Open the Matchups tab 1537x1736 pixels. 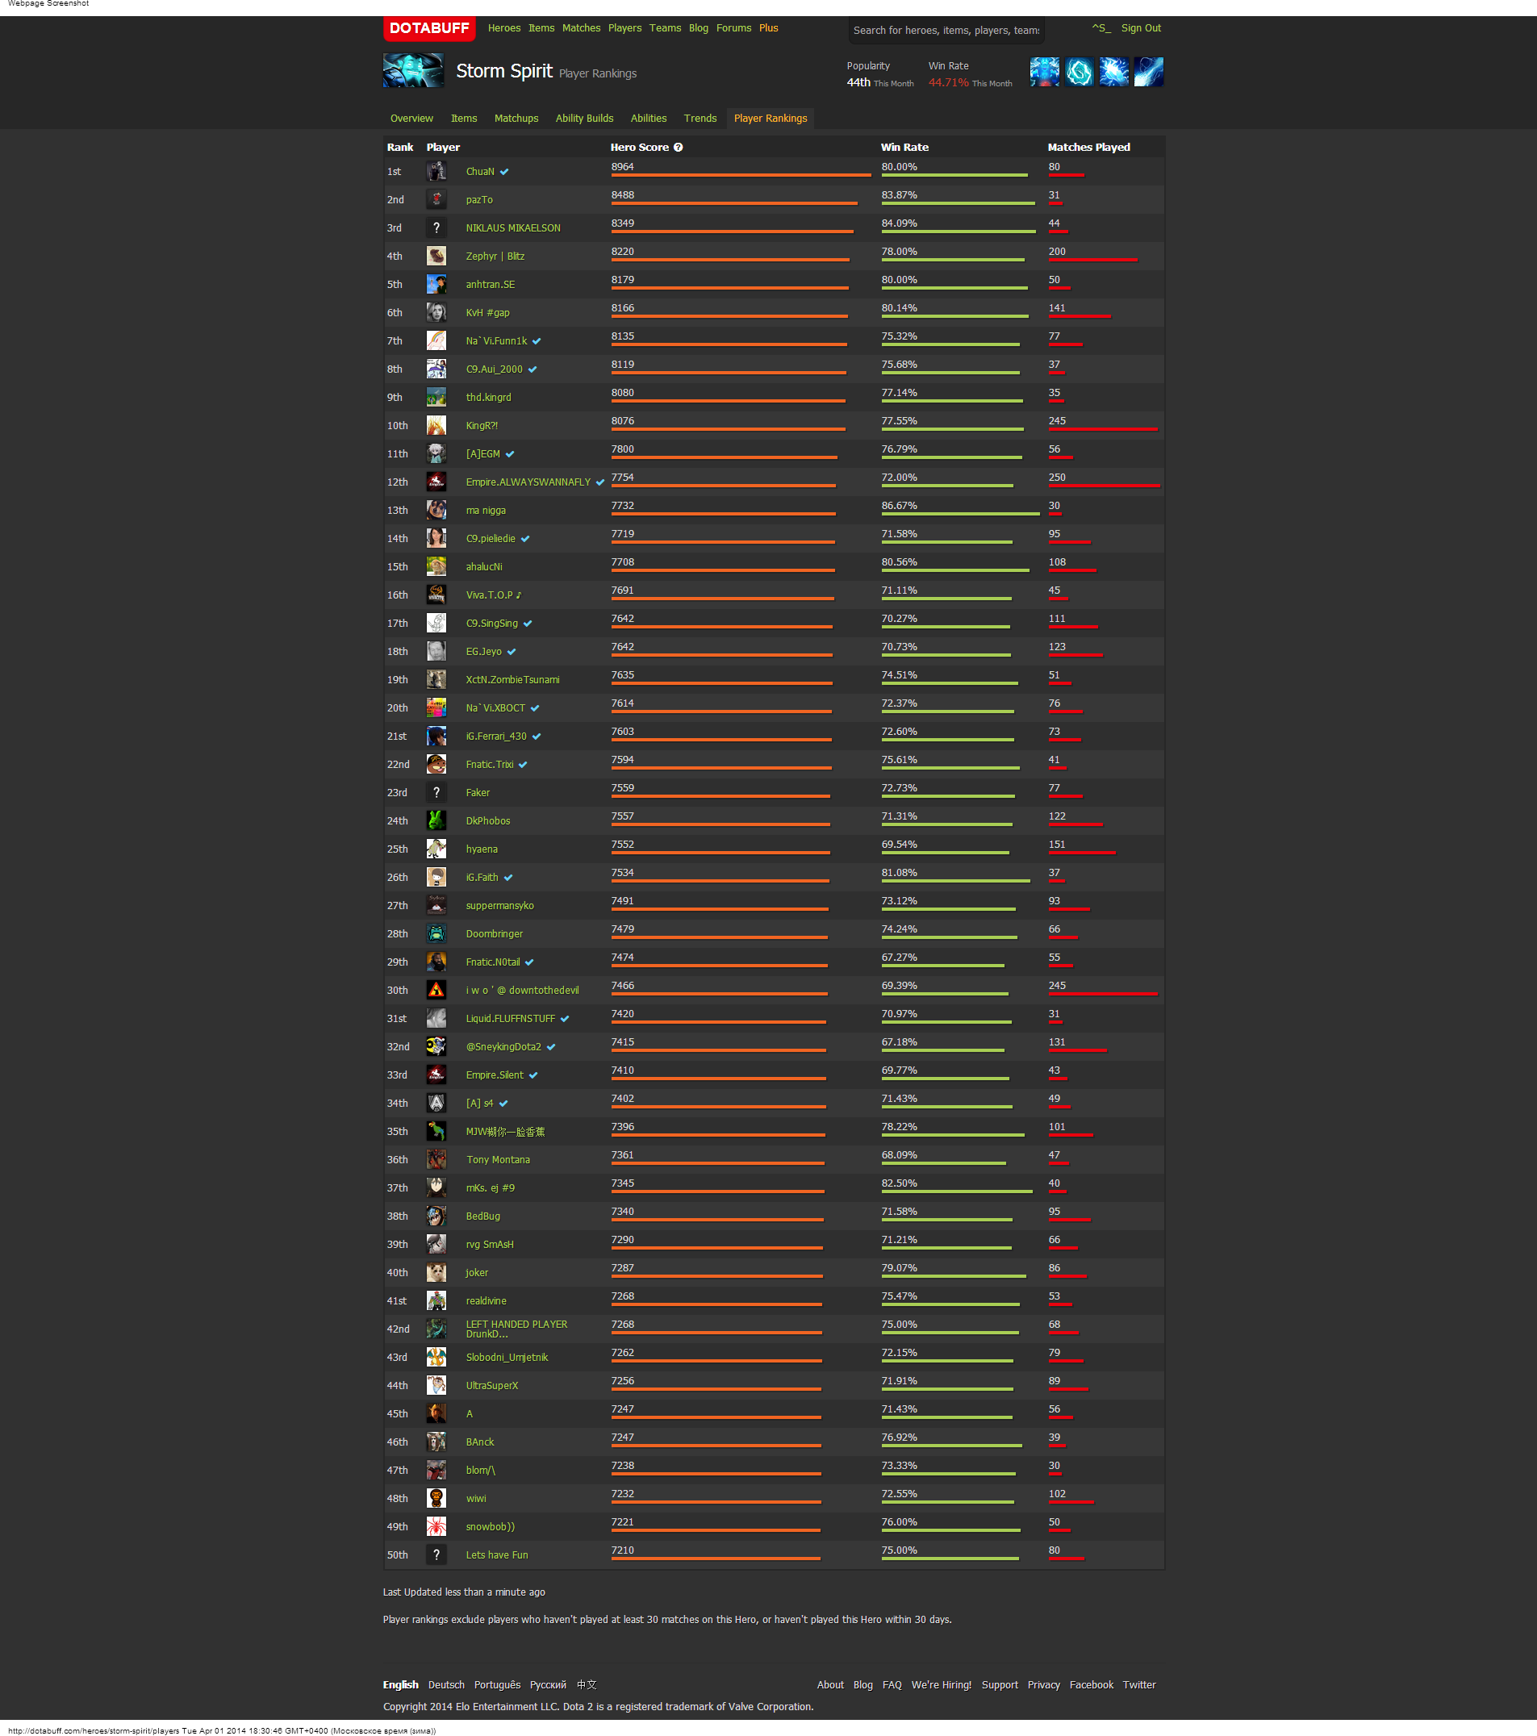516,119
